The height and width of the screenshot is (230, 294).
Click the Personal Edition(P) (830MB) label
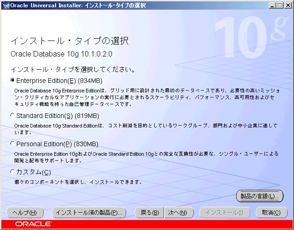[57, 144]
